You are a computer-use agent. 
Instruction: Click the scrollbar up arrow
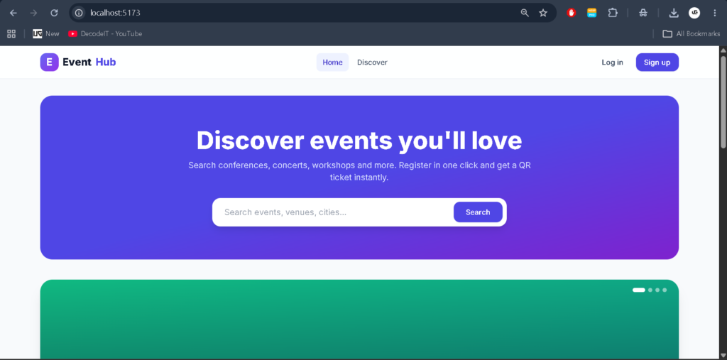tap(723, 50)
